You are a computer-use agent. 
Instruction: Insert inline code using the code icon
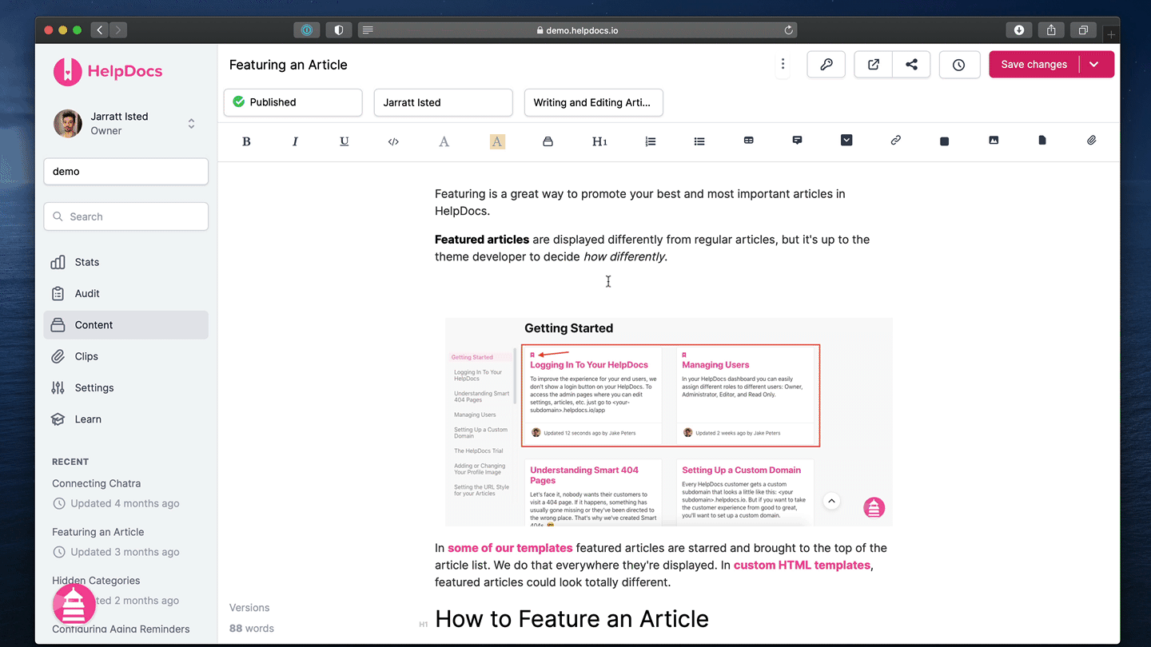[x=393, y=141]
